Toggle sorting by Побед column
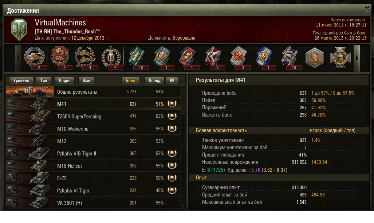This screenshot has height=223, width=374. [x=154, y=80]
